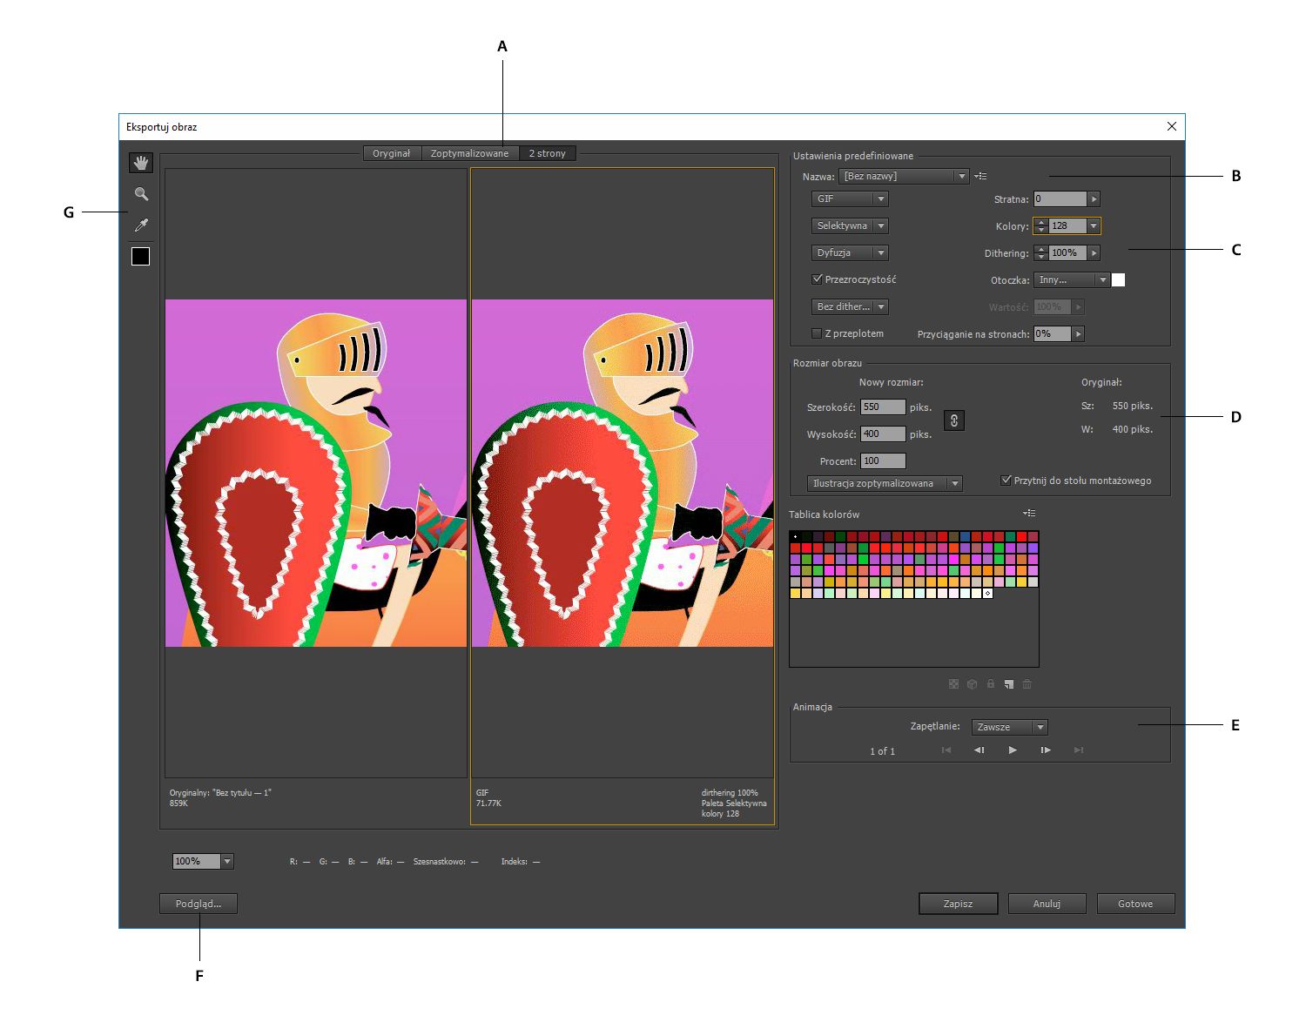Click the Przyciąganie na stronach value field
The image size is (1306, 1022).
pos(1053,334)
